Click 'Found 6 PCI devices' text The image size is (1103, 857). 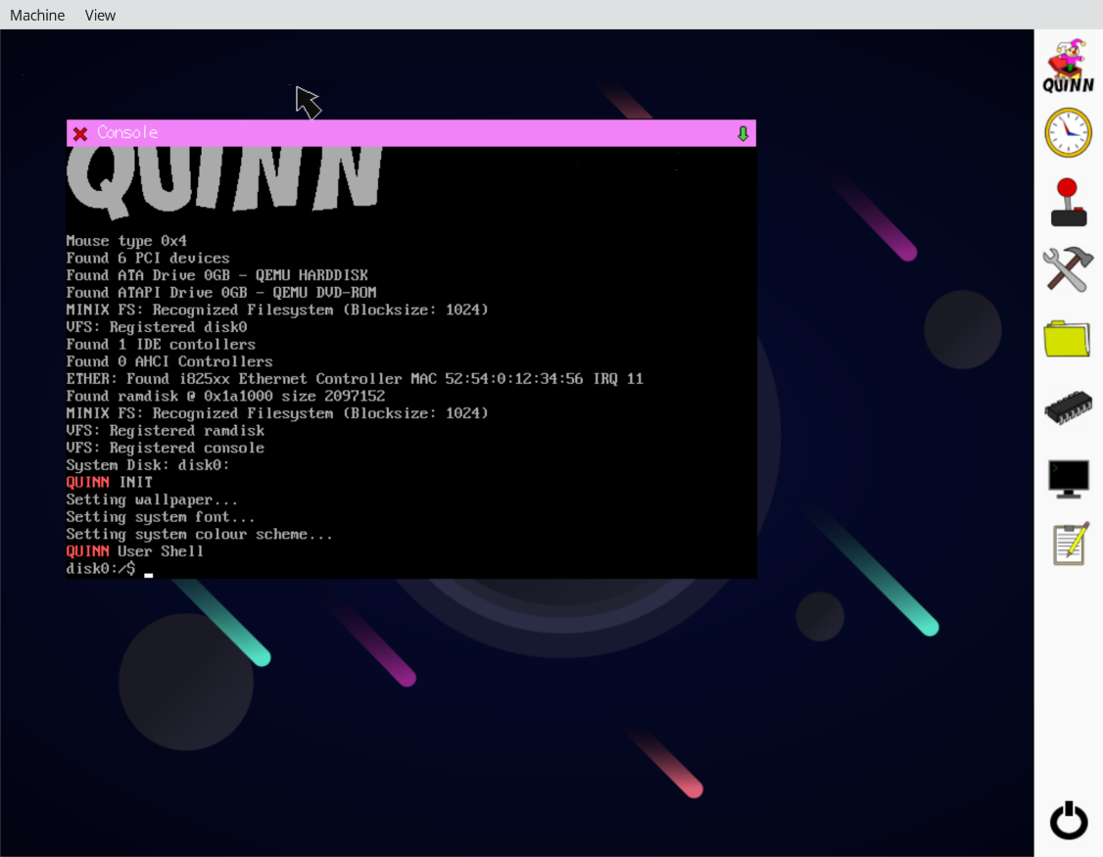click(148, 259)
